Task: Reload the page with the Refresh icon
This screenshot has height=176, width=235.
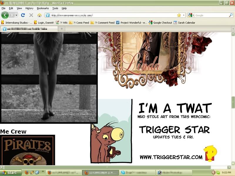Action: click(x=23, y=15)
